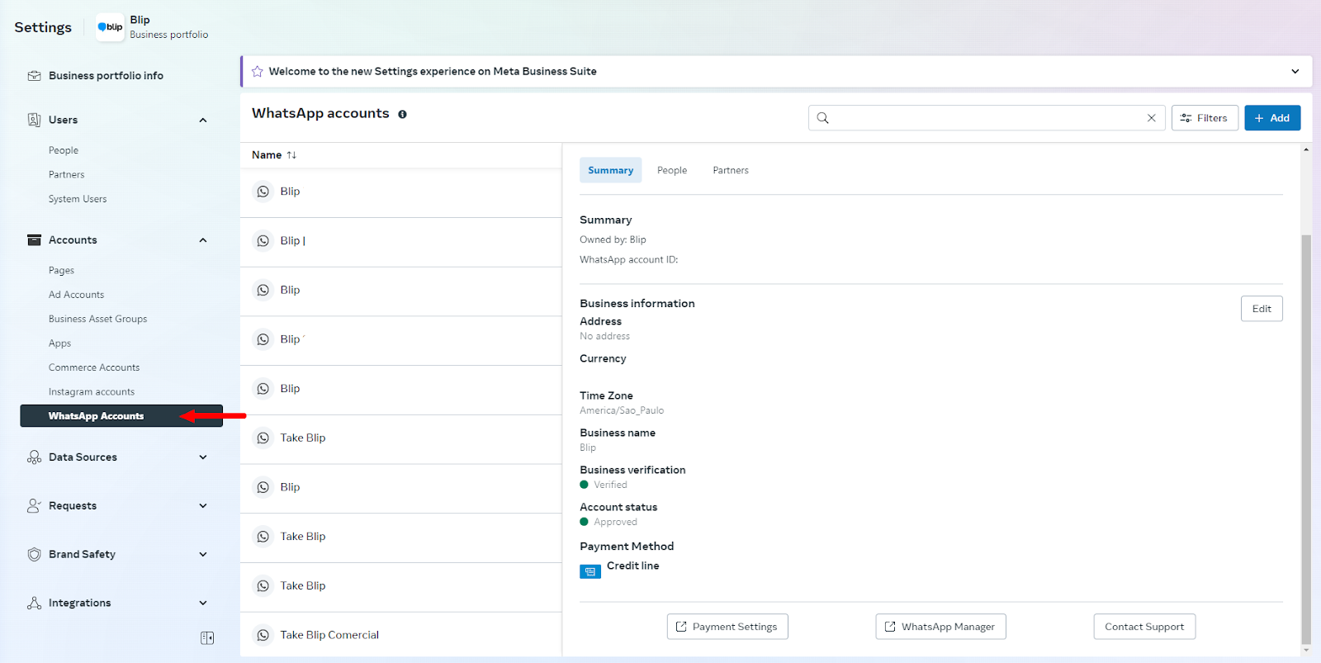The image size is (1321, 663).
Task: Click the credit line payment card icon
Action: coord(590,571)
